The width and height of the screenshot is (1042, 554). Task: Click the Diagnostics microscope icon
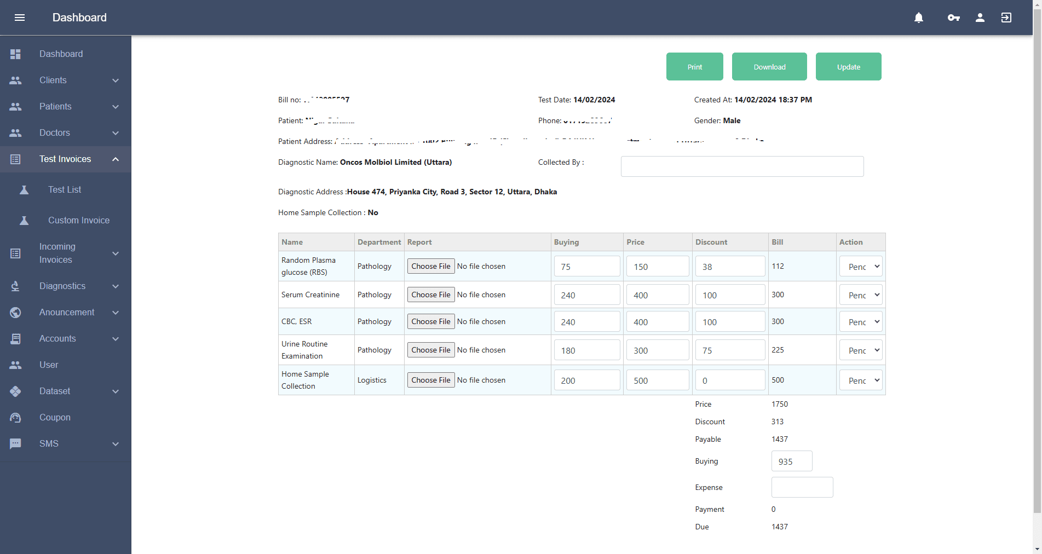[15, 286]
